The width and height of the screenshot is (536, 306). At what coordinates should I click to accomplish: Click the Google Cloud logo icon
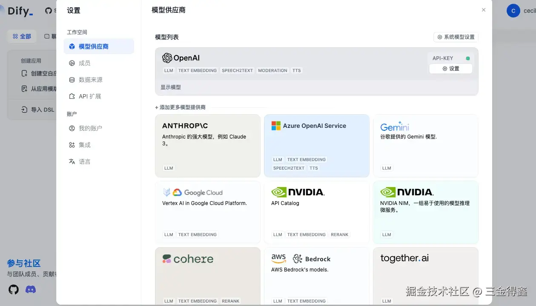(177, 193)
